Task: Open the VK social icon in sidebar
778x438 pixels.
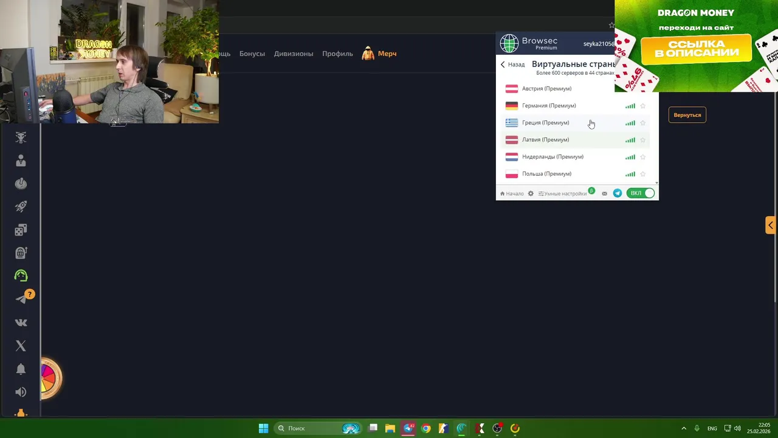Action: [21, 323]
